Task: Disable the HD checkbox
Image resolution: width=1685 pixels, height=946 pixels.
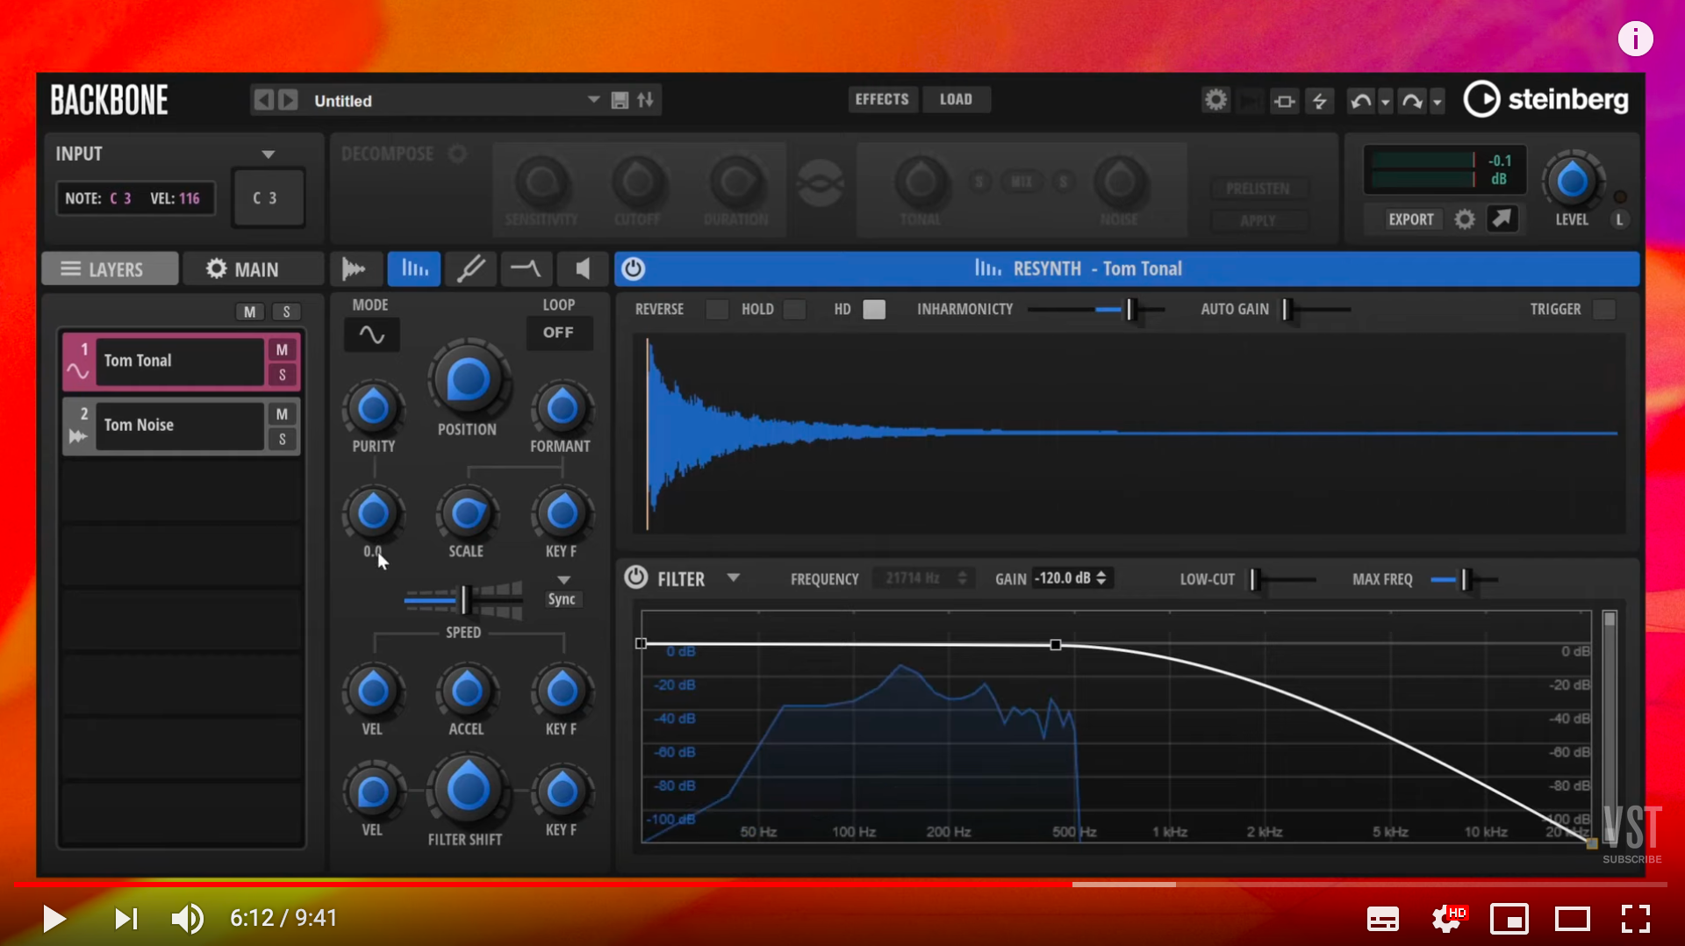Action: [874, 309]
